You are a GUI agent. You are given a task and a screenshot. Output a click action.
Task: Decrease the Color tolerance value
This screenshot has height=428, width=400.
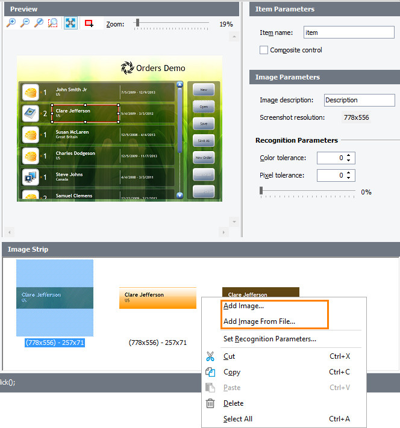point(348,161)
